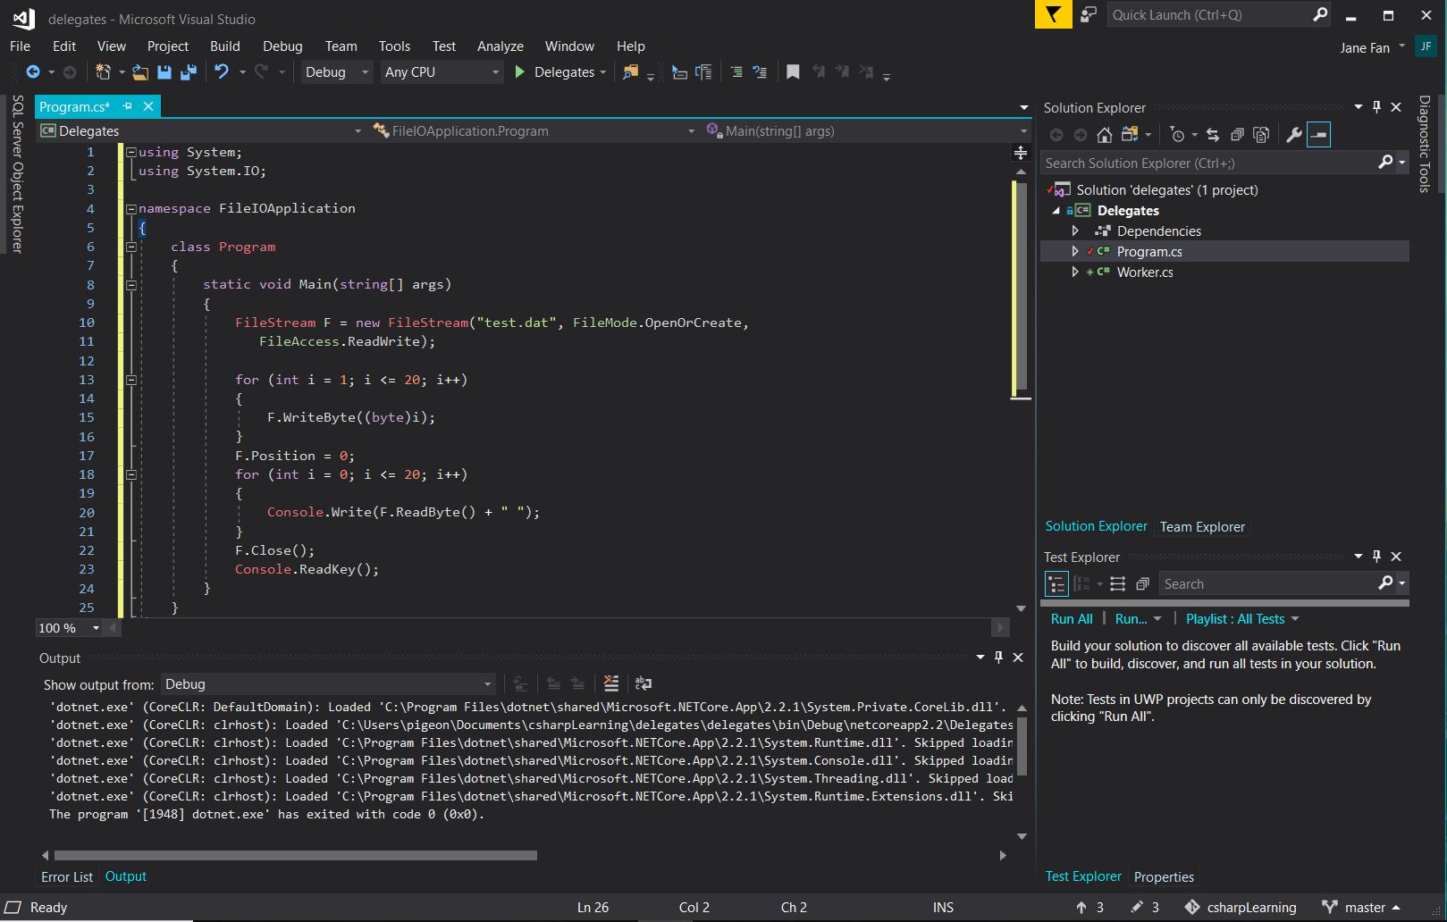Expand the Dependencies node
Screen dimensions: 1447x922
1075,230
